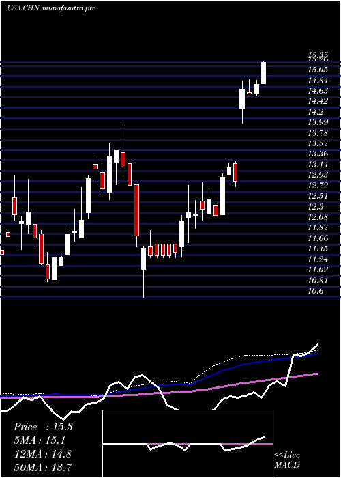Click the 13.78 price axis label

click(318, 133)
